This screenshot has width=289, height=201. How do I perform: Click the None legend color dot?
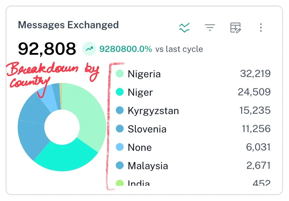(120, 147)
